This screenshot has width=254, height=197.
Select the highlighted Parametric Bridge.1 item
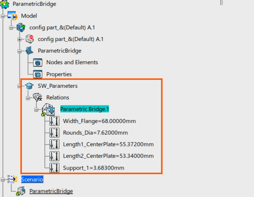coord(85,109)
